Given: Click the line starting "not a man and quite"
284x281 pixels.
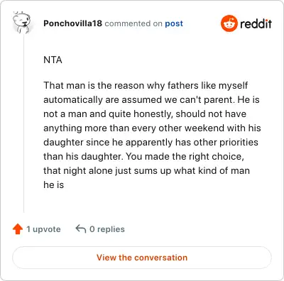Looking at the screenshot, I should point(145,114).
